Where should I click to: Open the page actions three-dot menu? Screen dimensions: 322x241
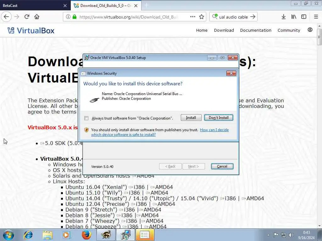pyautogui.click(x=193, y=17)
